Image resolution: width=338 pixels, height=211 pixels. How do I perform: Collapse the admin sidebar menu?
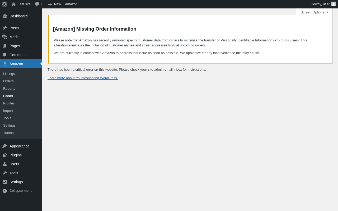click(21, 191)
